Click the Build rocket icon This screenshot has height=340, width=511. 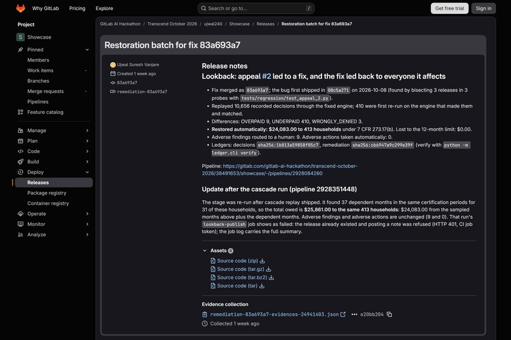pyautogui.click(x=20, y=161)
